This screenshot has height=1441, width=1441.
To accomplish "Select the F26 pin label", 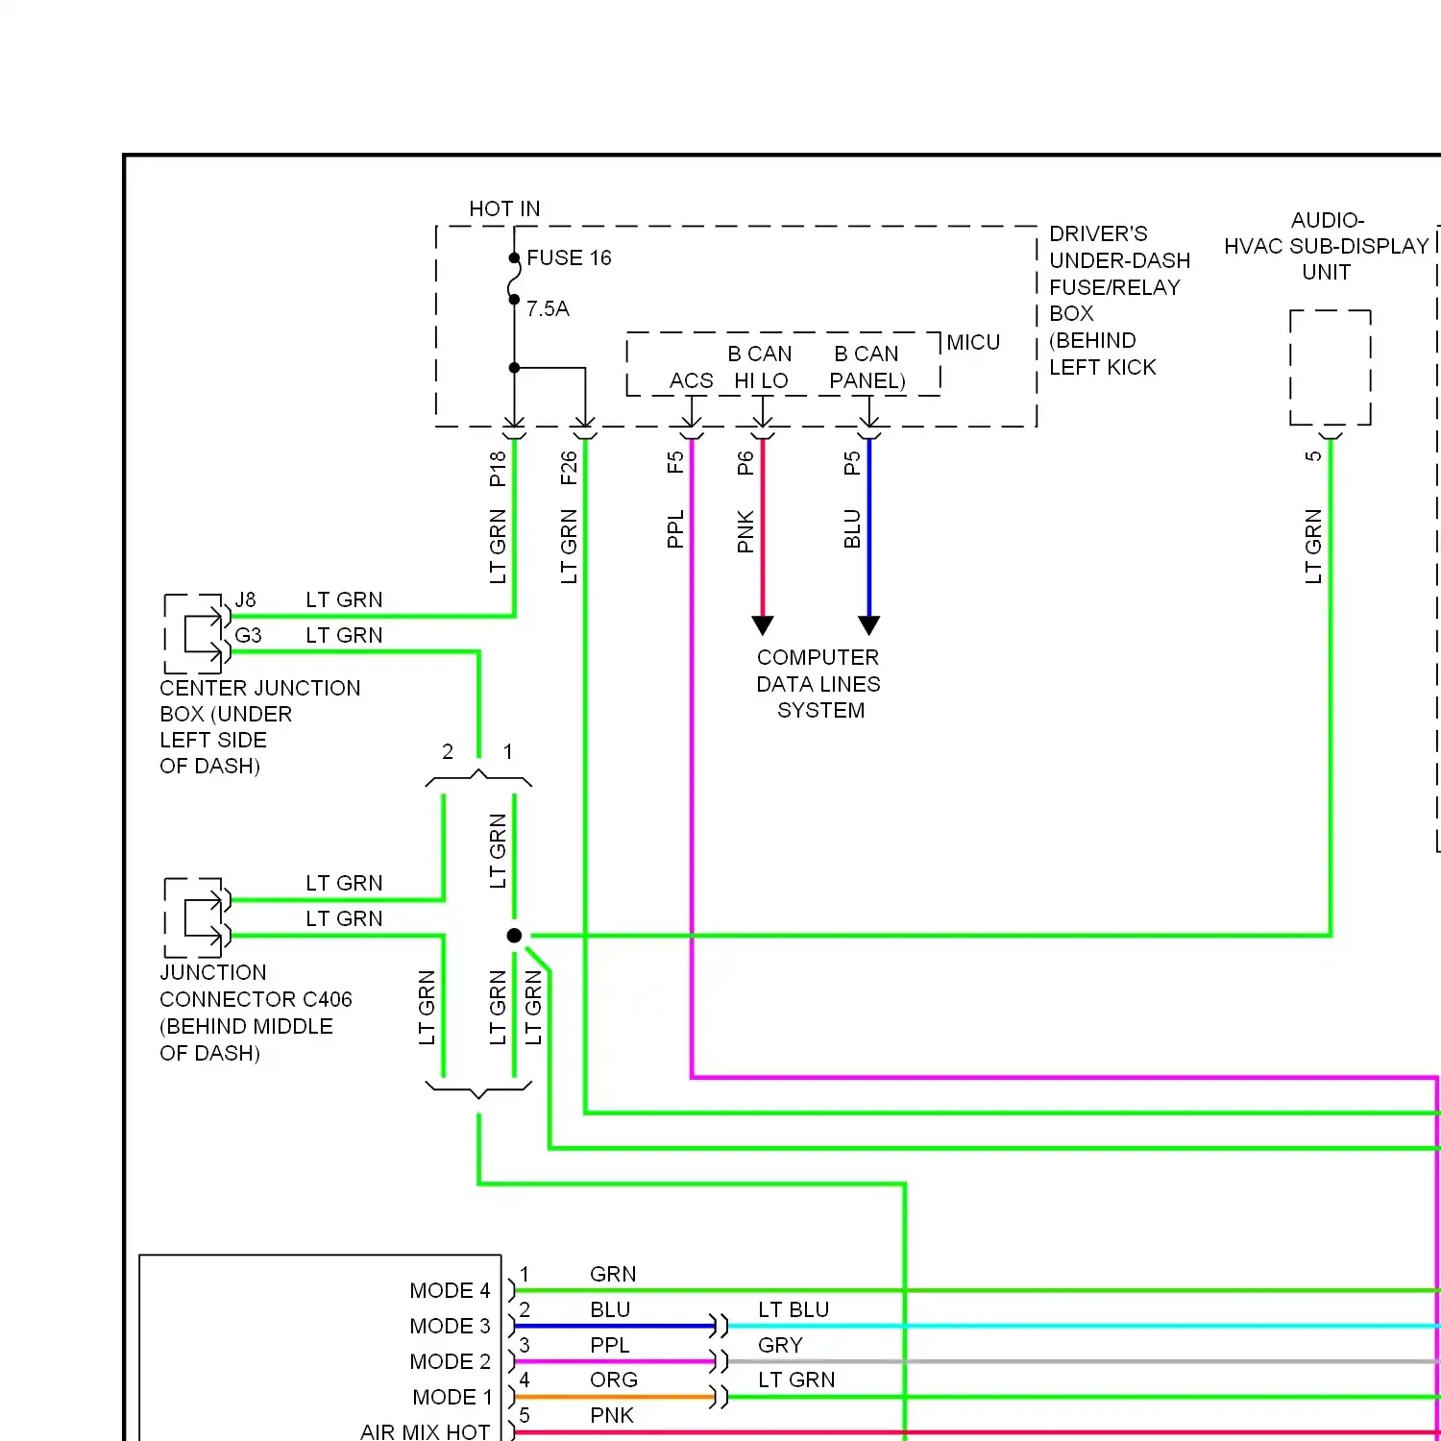I will pyautogui.click(x=569, y=469).
